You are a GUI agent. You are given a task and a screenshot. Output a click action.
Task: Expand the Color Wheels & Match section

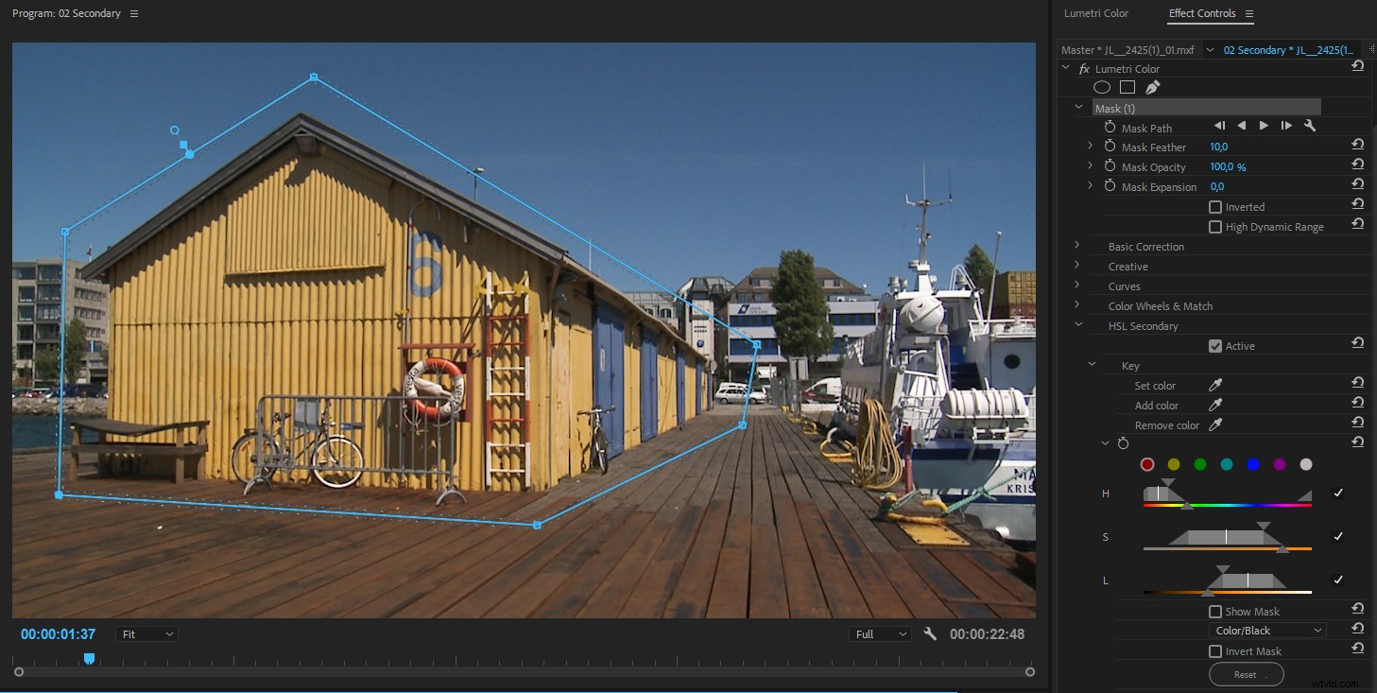[1077, 305]
